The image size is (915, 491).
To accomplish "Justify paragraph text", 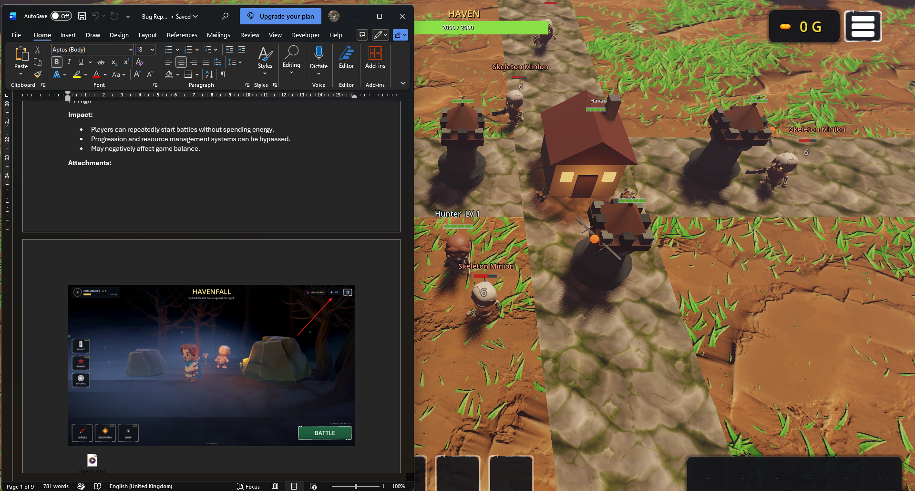I will (206, 62).
